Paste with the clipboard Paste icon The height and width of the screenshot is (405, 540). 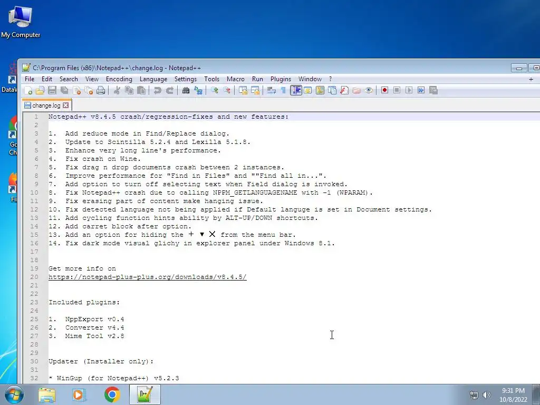pyautogui.click(x=141, y=90)
